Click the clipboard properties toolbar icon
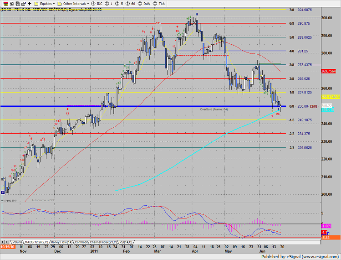The width and height of the screenshot is (341, 260). coord(24,4)
